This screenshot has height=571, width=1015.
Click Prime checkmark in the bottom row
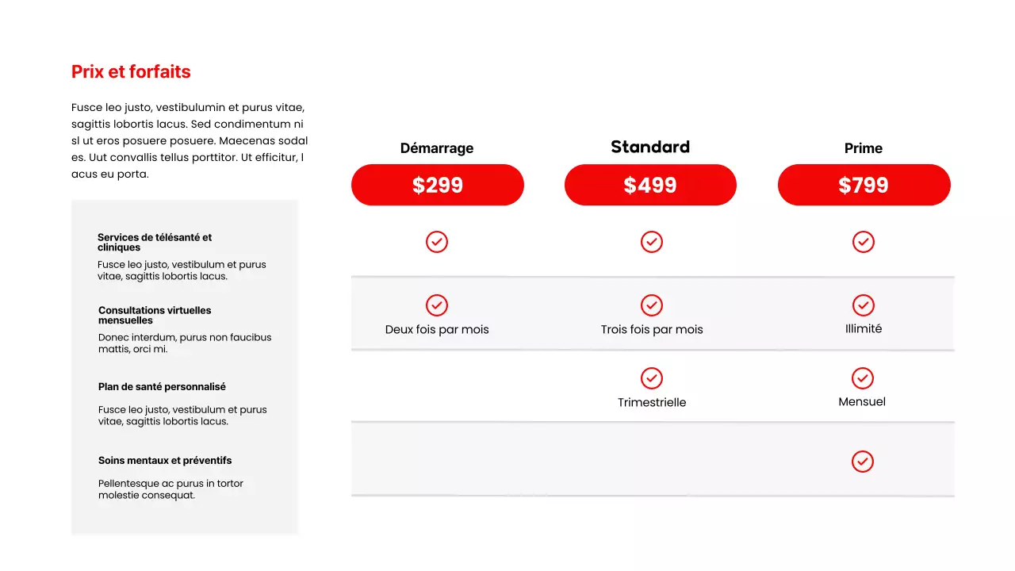point(863,462)
